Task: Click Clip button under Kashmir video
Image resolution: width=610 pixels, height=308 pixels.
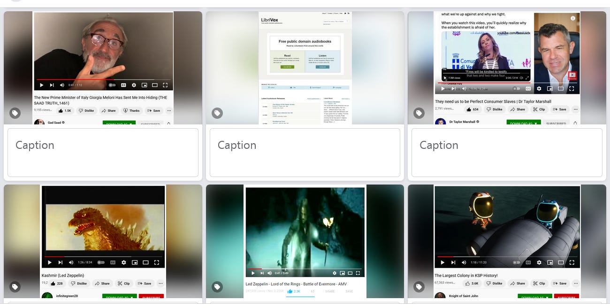Action: coord(124,284)
